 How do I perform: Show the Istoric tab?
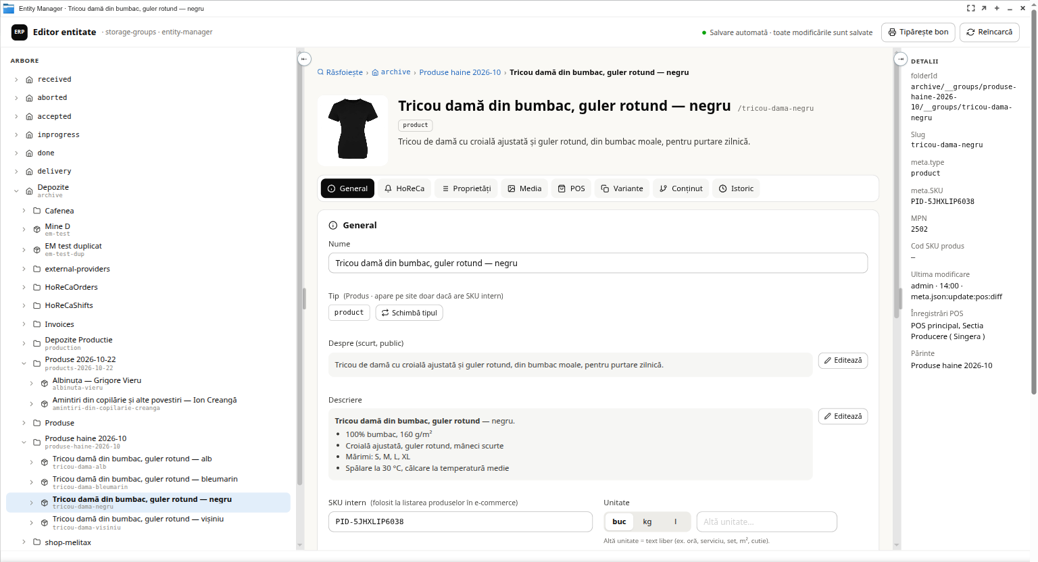[736, 188]
